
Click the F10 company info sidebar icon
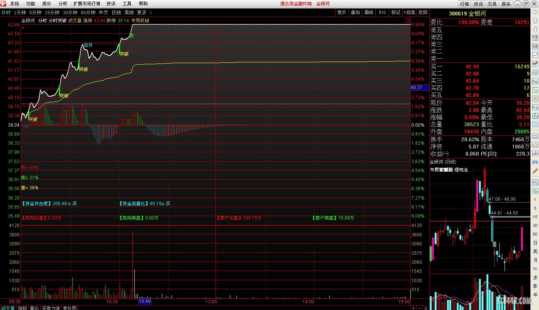coord(535,81)
